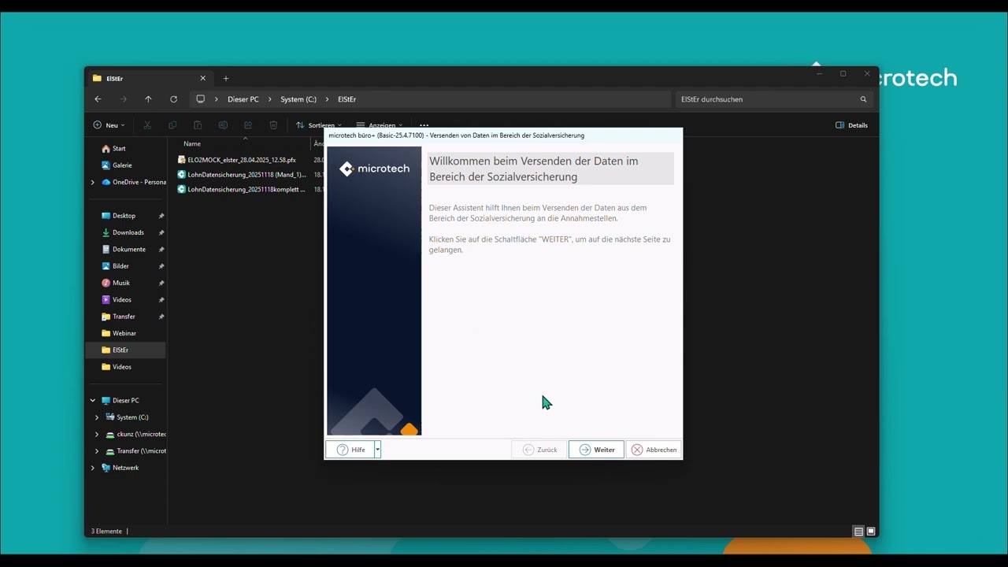The width and height of the screenshot is (1008, 567).
Task: Unpin Bilder using its pin icon
Action: [x=161, y=266]
